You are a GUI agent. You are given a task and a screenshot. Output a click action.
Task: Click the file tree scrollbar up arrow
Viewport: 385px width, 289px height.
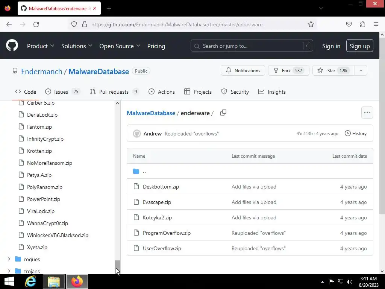117,103
